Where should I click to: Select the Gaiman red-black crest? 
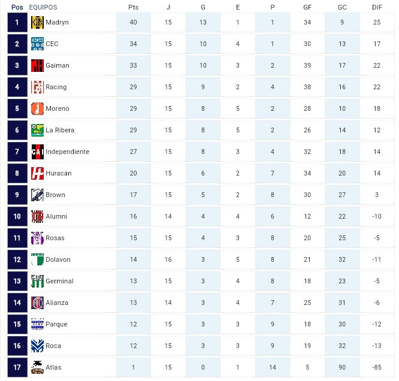coord(37,65)
